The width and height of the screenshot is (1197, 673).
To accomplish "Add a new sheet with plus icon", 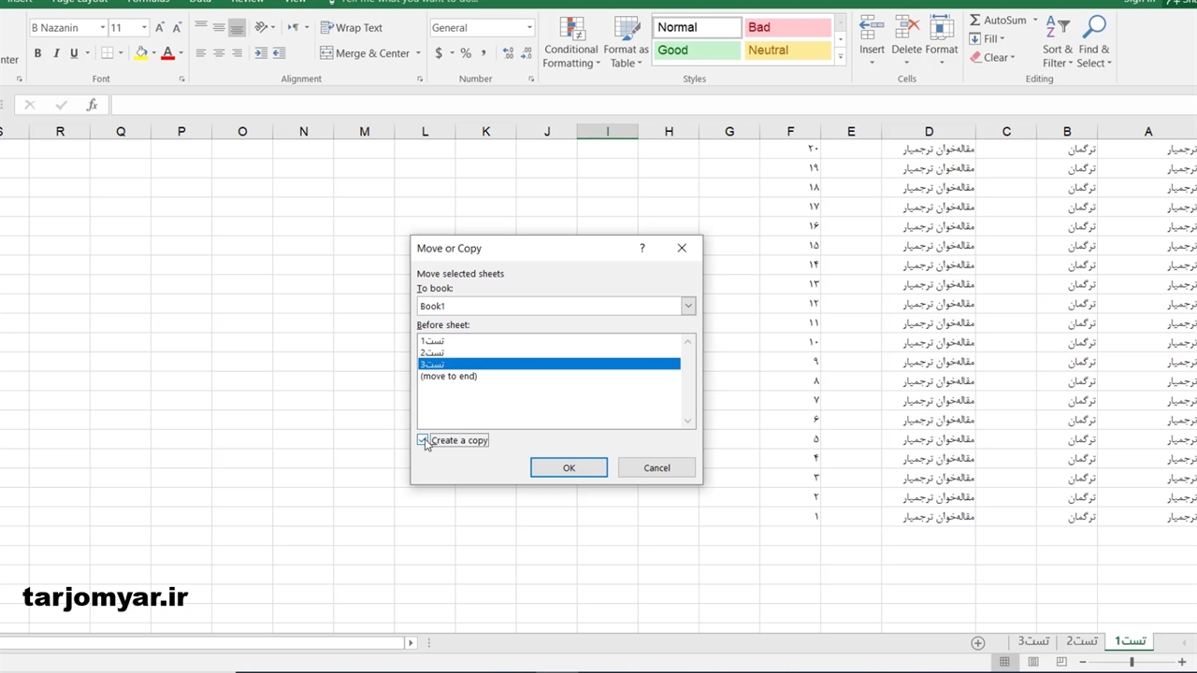I will coord(977,642).
